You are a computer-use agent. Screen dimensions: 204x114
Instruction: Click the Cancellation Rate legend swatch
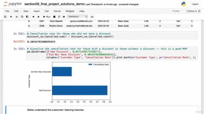[x=90, y=64]
